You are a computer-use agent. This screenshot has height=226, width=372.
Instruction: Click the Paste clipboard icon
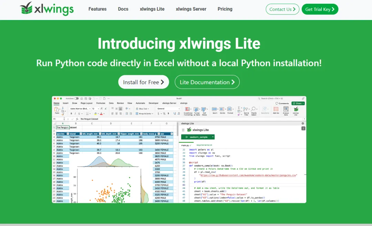(x=57, y=110)
